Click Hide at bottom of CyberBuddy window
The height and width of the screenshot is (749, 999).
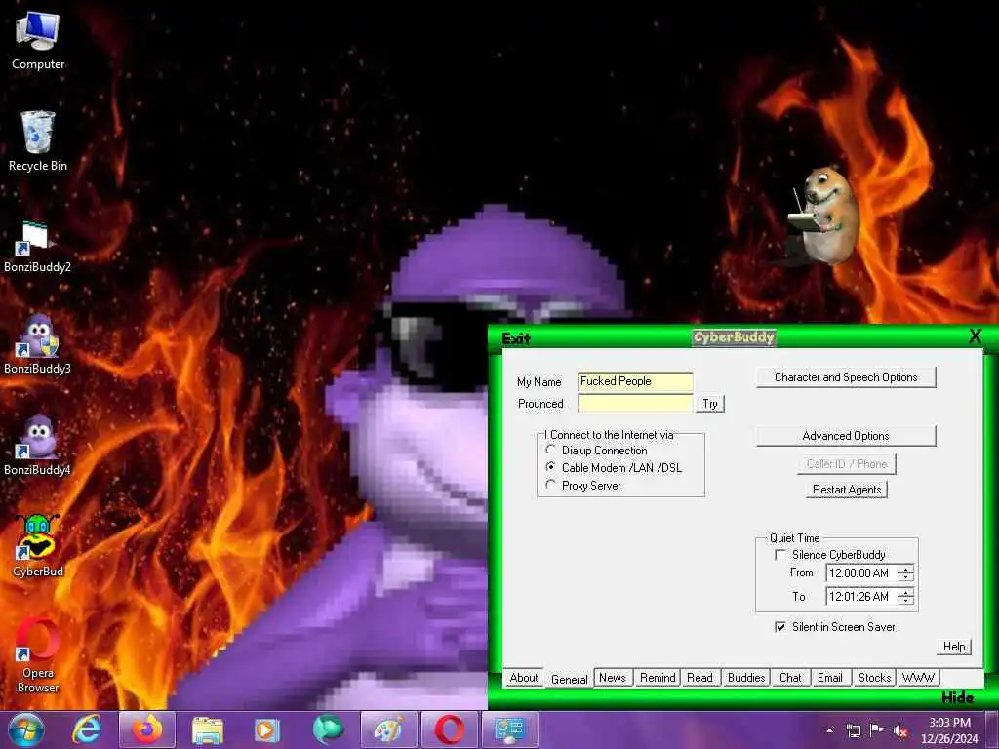click(958, 697)
